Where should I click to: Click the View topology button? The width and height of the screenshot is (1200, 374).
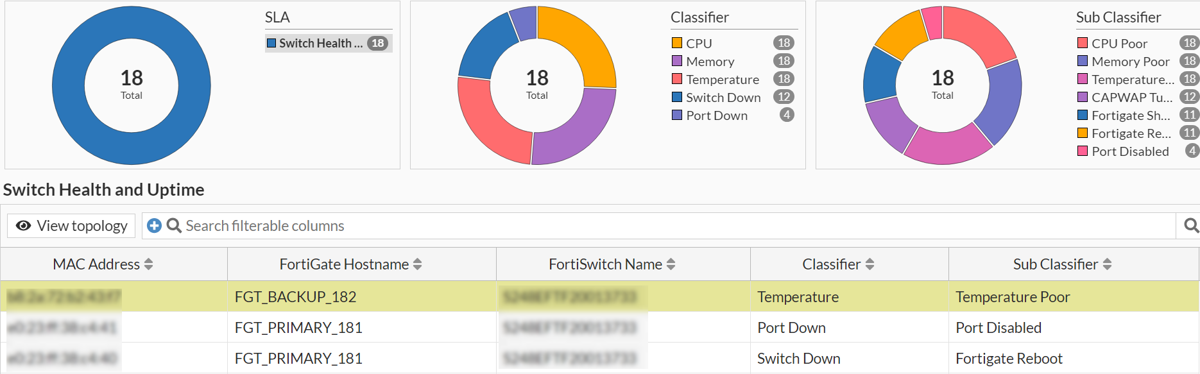71,226
